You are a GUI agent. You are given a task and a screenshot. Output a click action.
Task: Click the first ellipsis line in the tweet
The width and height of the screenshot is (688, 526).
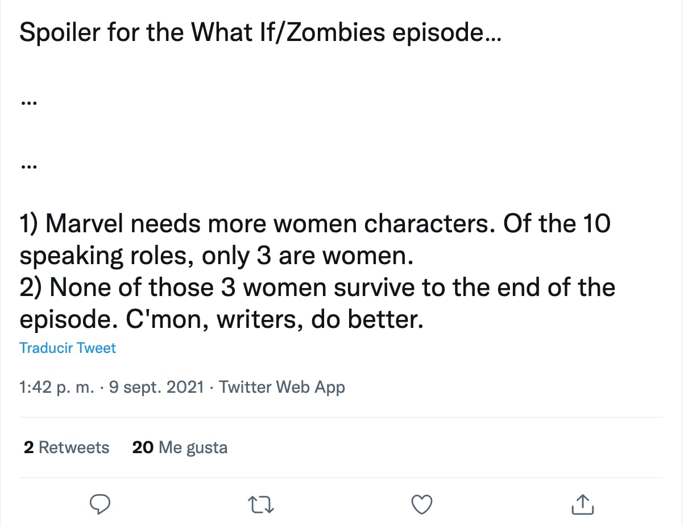28,104
